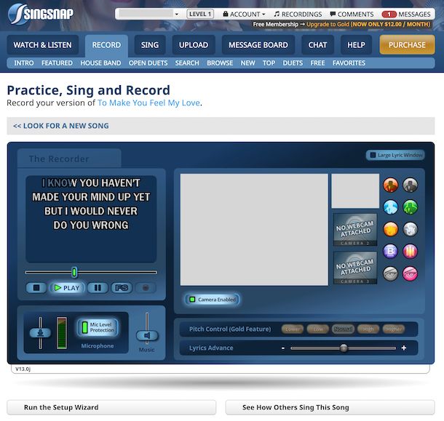Toggle Mic Level Protection
The width and height of the screenshot is (444, 421).
click(98, 327)
